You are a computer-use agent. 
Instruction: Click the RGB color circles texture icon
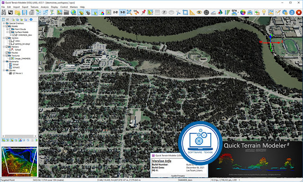point(101,12)
